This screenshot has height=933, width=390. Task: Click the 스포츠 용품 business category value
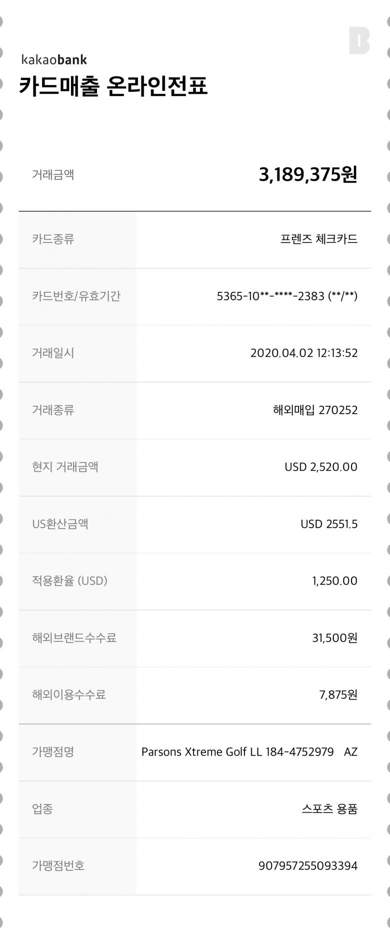pos(329,809)
